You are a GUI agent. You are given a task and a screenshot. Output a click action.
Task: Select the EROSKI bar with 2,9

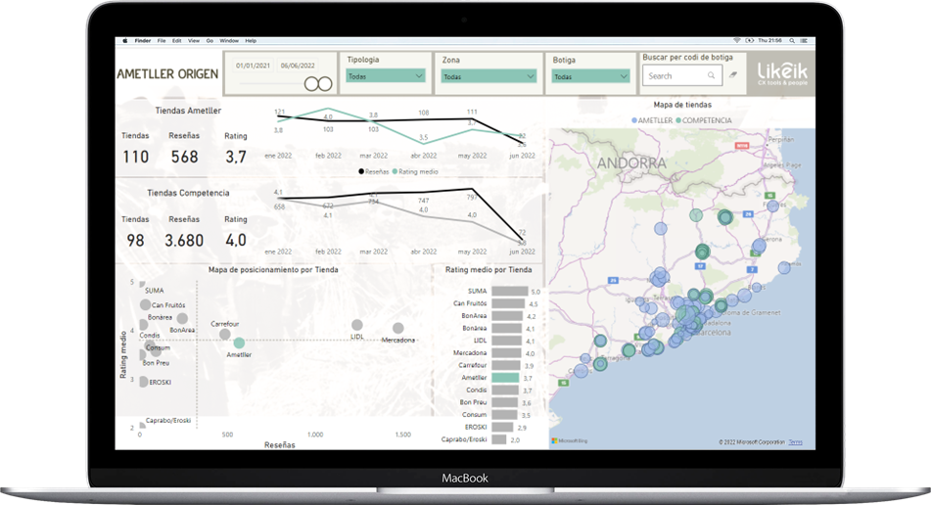[502, 427]
